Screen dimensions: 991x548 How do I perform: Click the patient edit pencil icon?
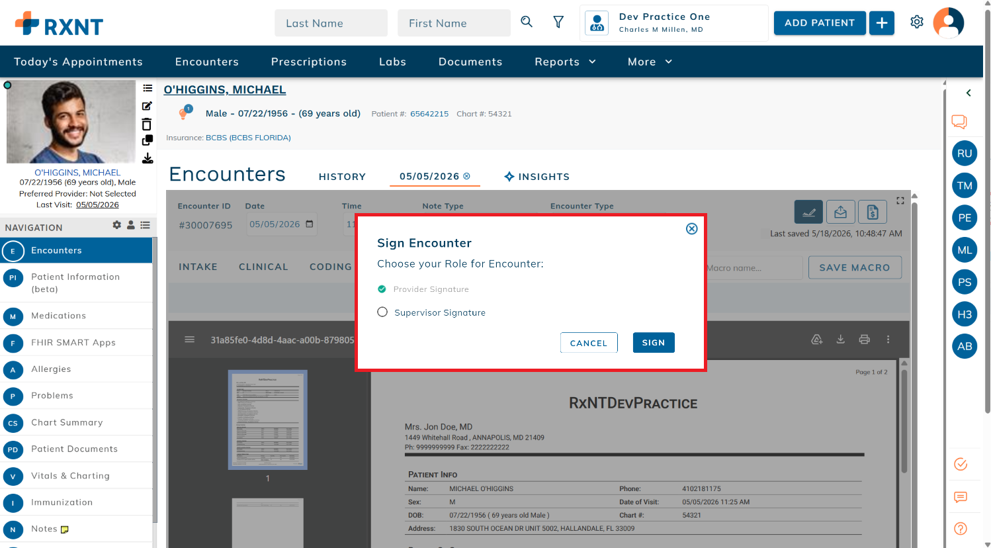click(x=147, y=106)
